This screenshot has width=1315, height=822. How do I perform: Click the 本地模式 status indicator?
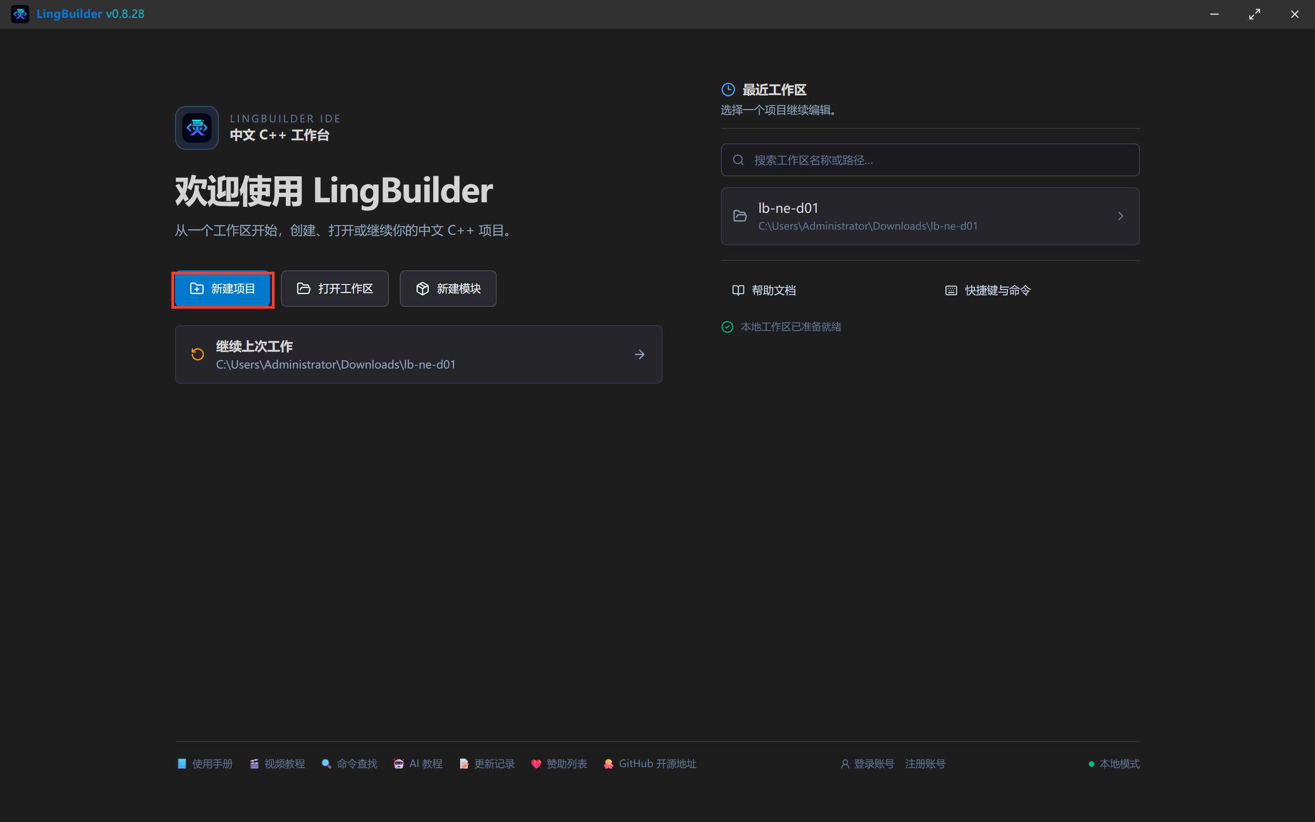click(x=1114, y=764)
